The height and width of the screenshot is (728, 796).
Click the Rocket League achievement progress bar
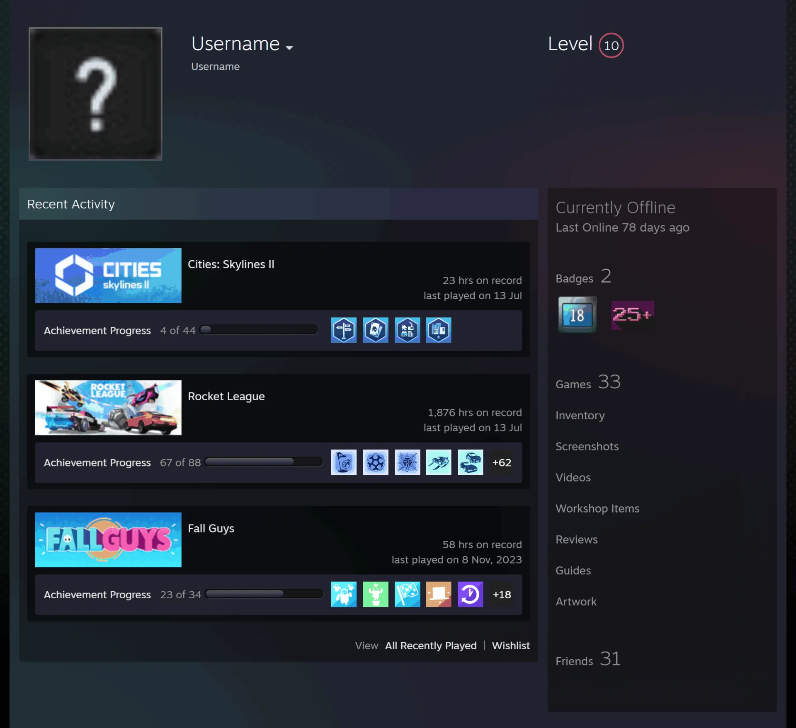pyautogui.click(x=264, y=462)
